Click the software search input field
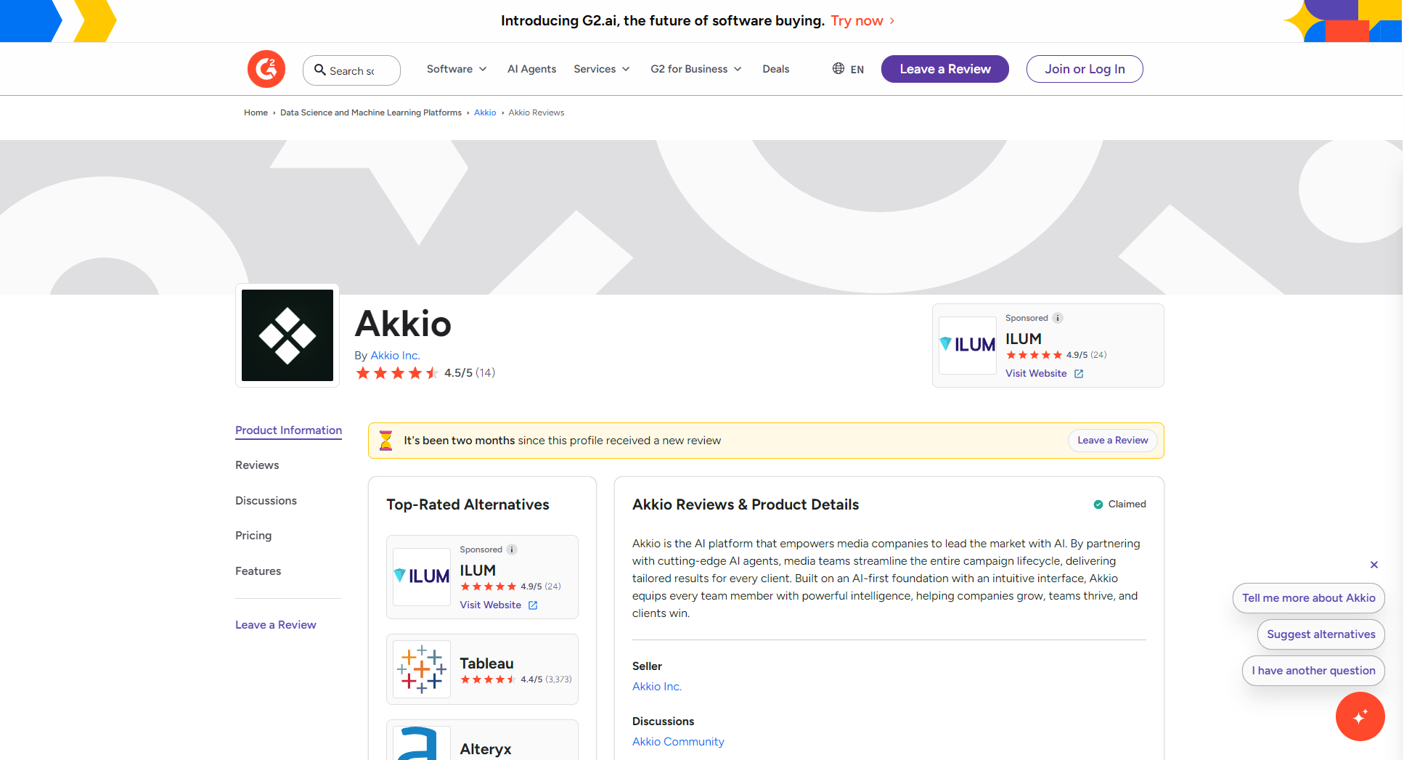The height and width of the screenshot is (760, 1404). click(x=356, y=70)
